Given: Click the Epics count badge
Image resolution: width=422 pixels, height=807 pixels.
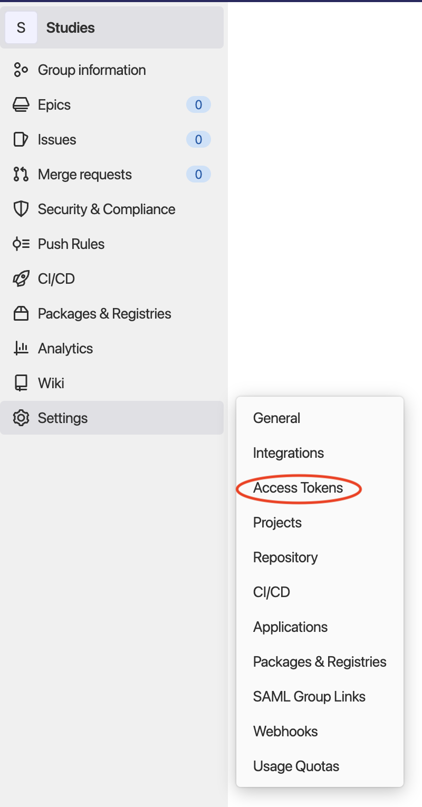Looking at the screenshot, I should [x=198, y=105].
